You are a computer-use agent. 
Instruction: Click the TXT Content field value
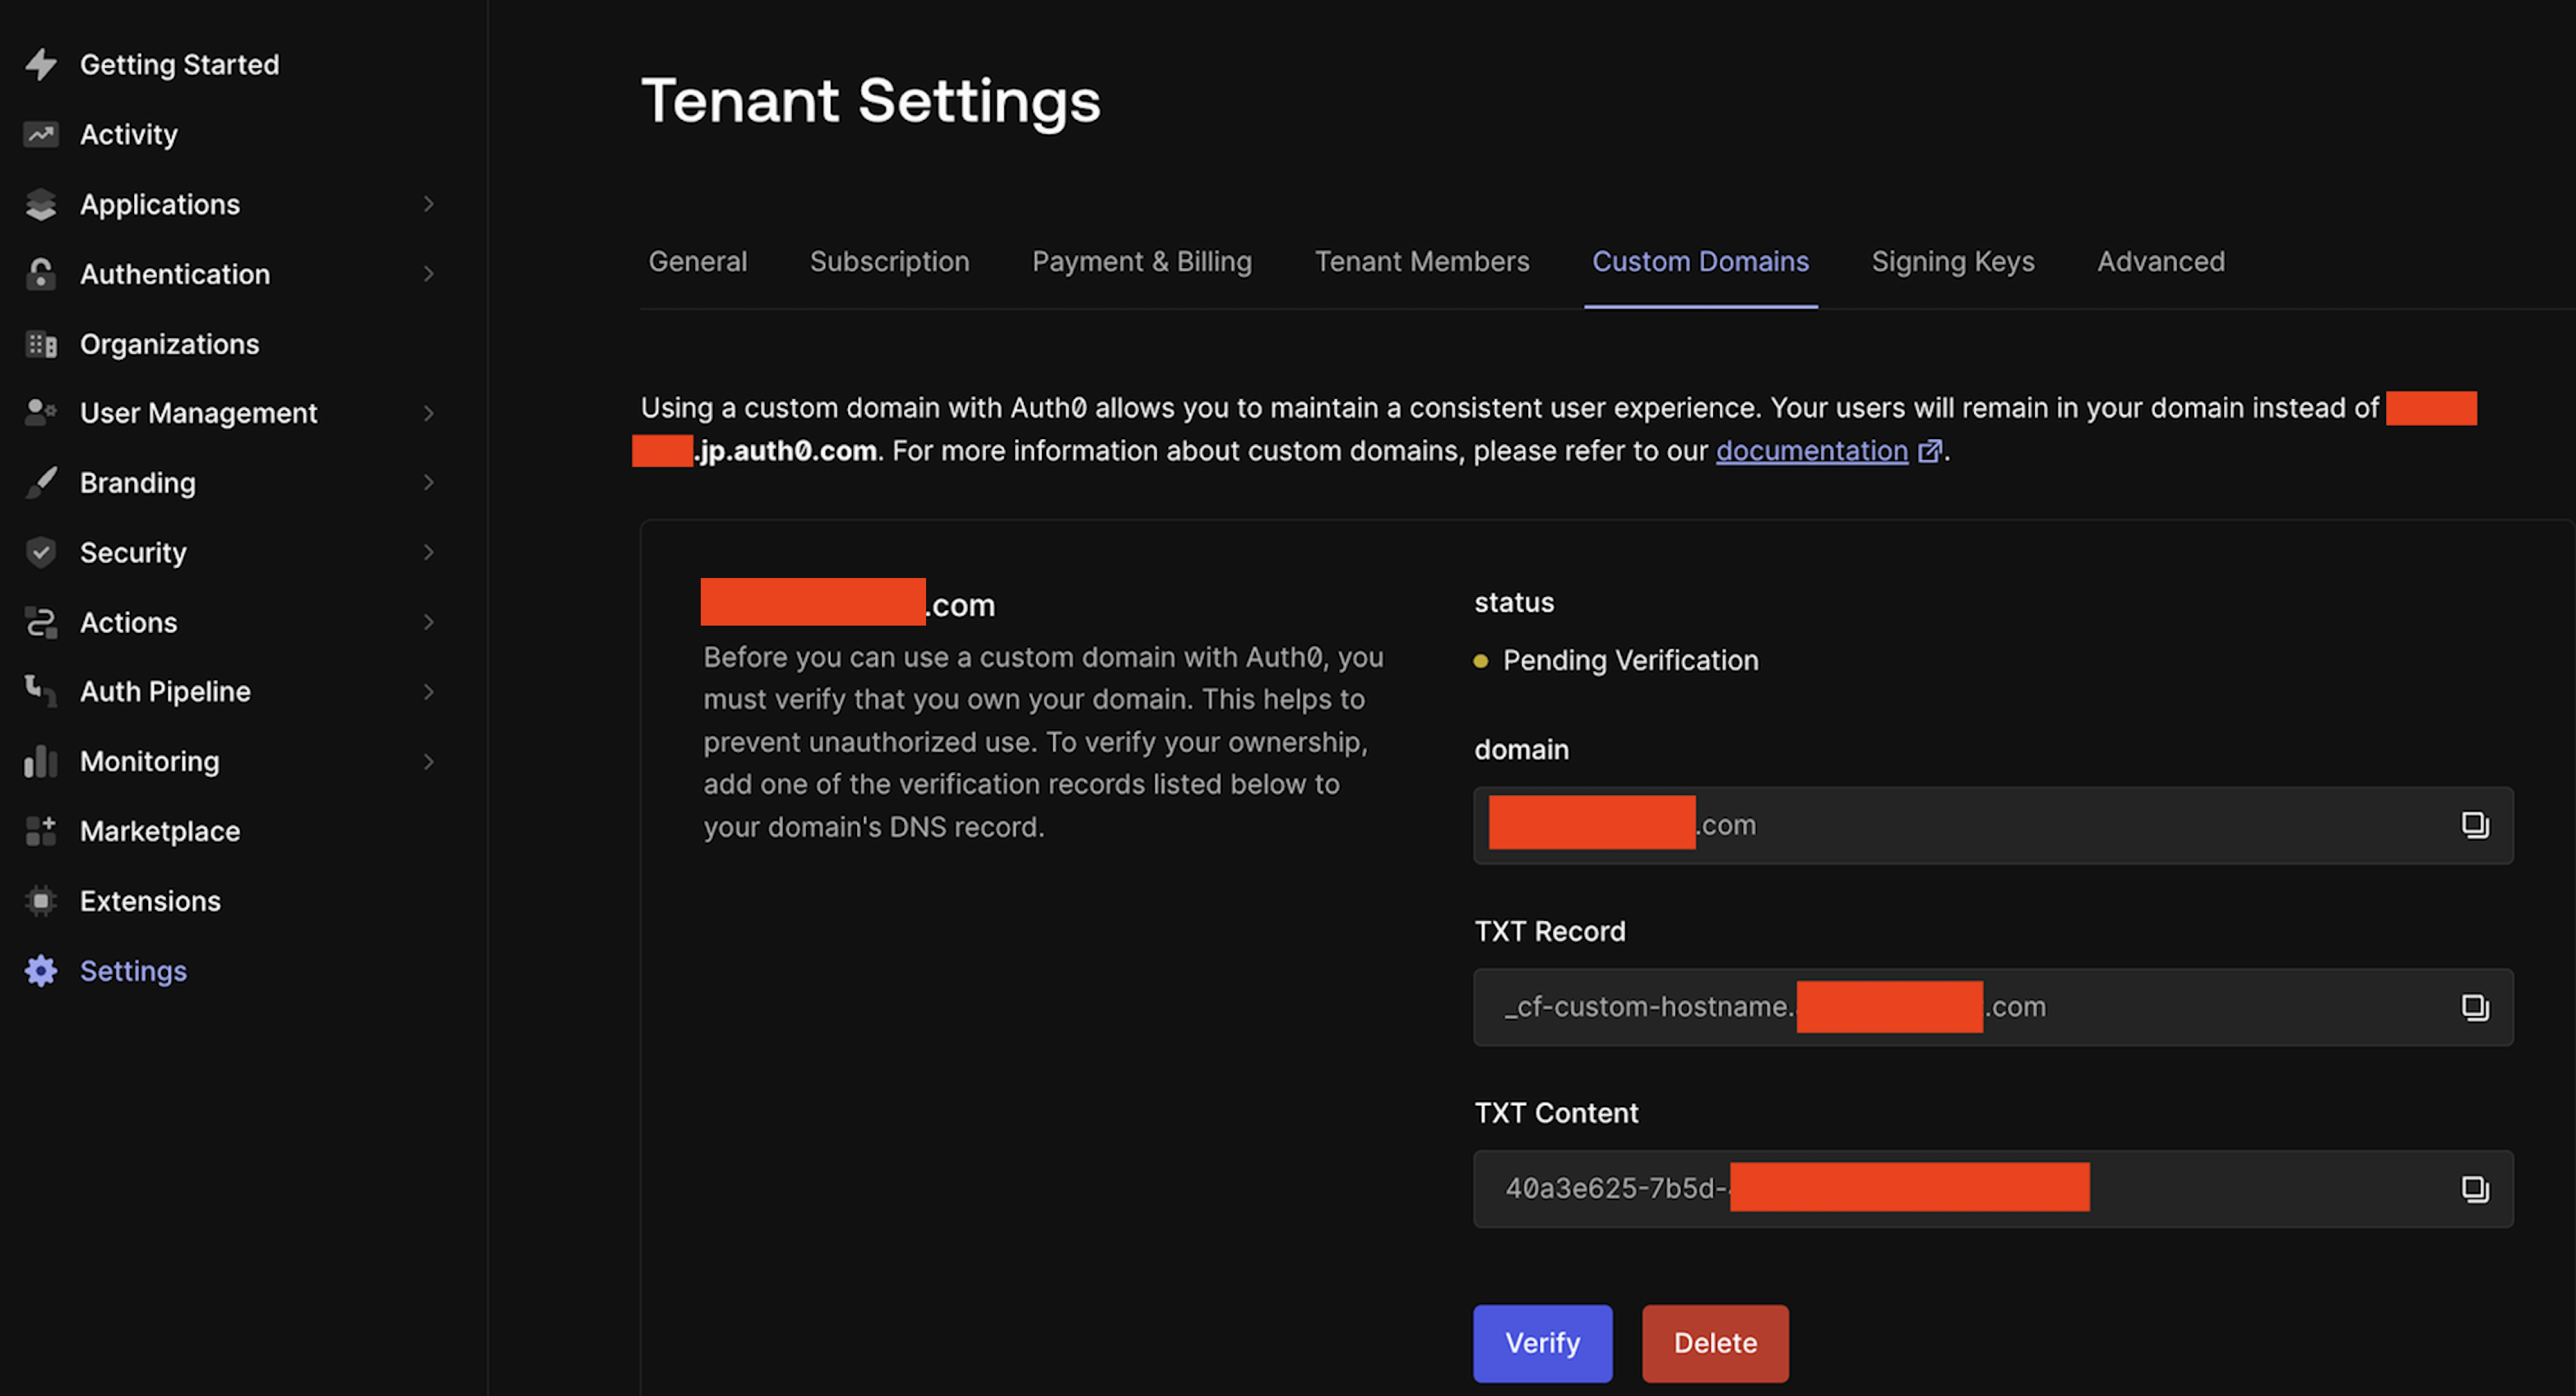click(1797, 1189)
